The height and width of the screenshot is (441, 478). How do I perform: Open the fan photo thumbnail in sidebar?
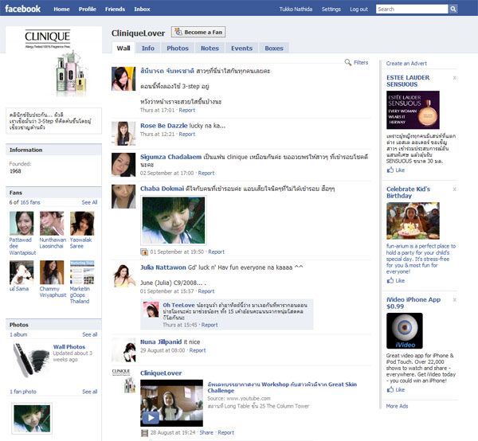pyautogui.click(x=32, y=419)
